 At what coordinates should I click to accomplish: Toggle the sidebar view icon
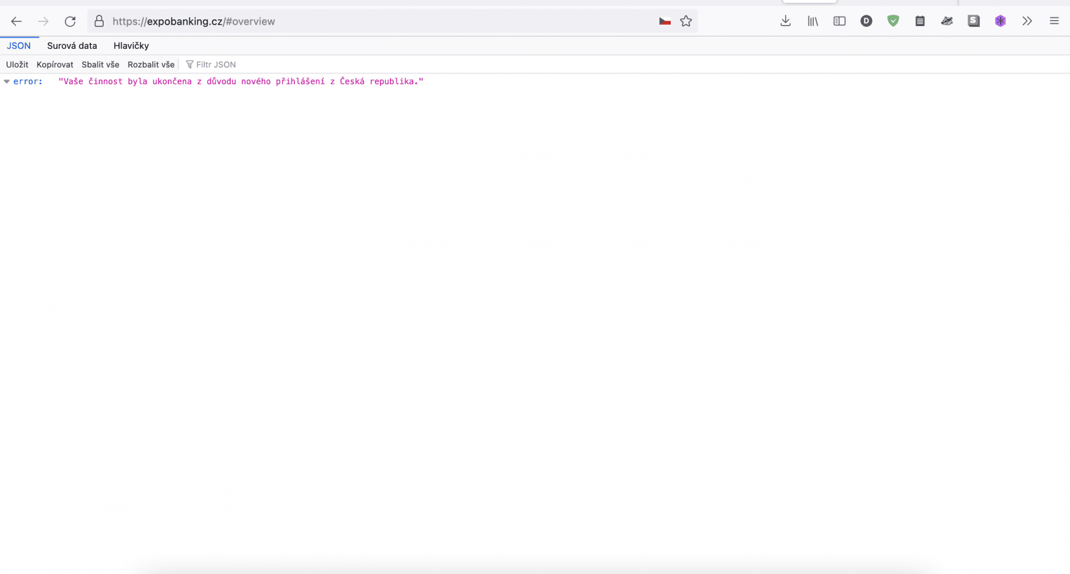coord(839,21)
